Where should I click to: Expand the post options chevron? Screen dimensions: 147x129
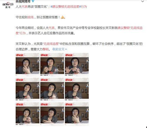pyautogui.click(x=143, y=1)
